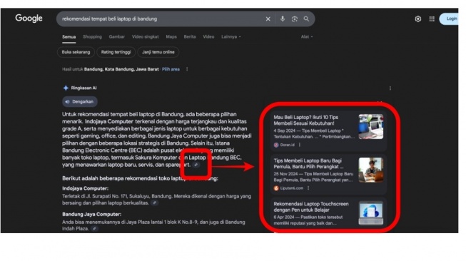The image size is (466, 261).
Task: Open thumbnail of Tips Membeli Laptop Baru article
Action: 371,170
